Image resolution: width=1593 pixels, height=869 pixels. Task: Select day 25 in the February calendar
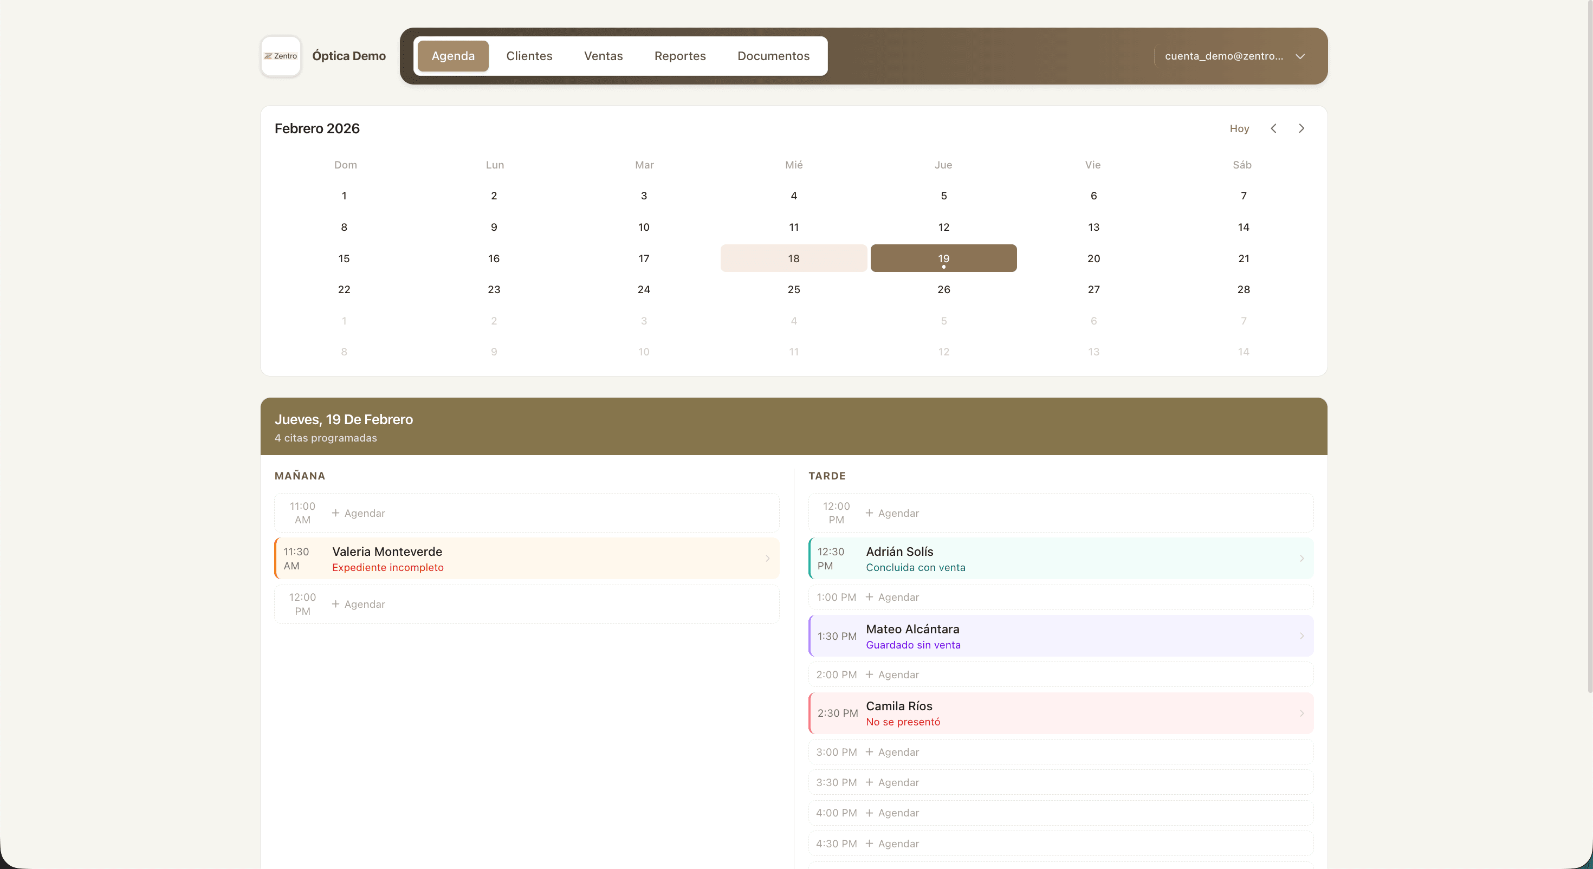(x=793, y=289)
